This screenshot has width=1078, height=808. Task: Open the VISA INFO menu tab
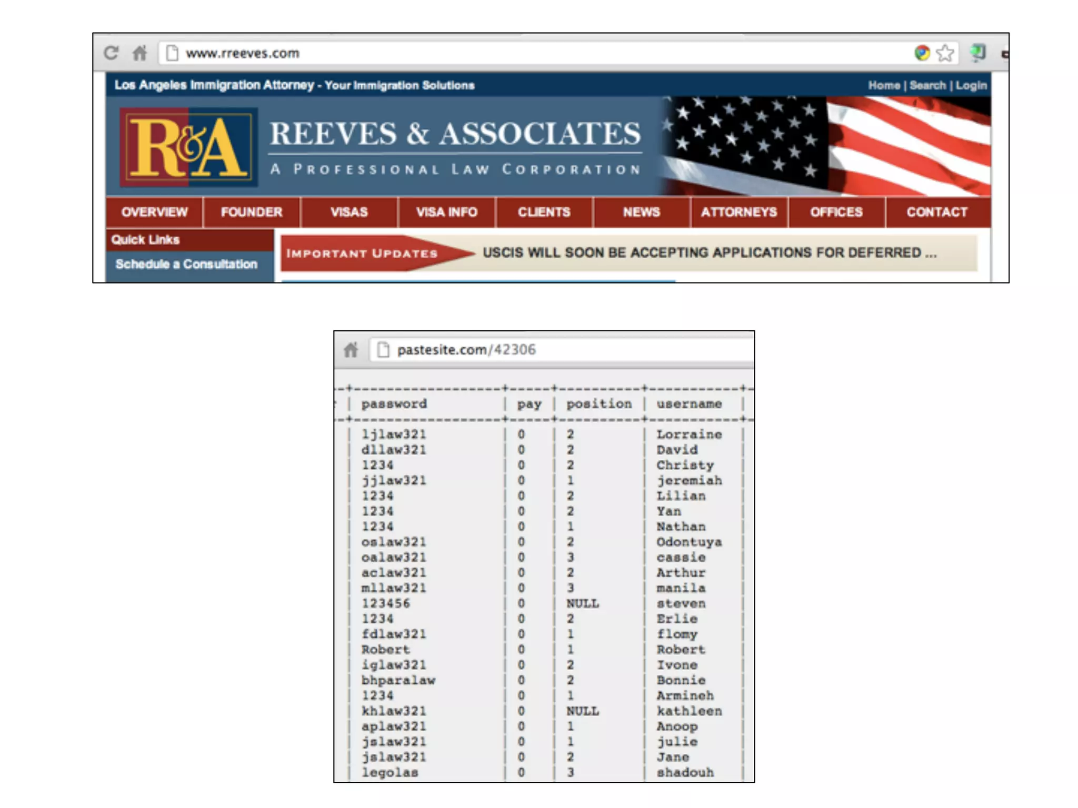446,212
